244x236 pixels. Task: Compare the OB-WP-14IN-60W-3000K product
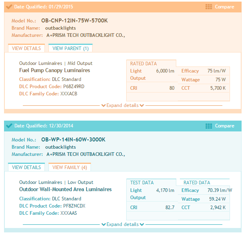click(x=224, y=126)
